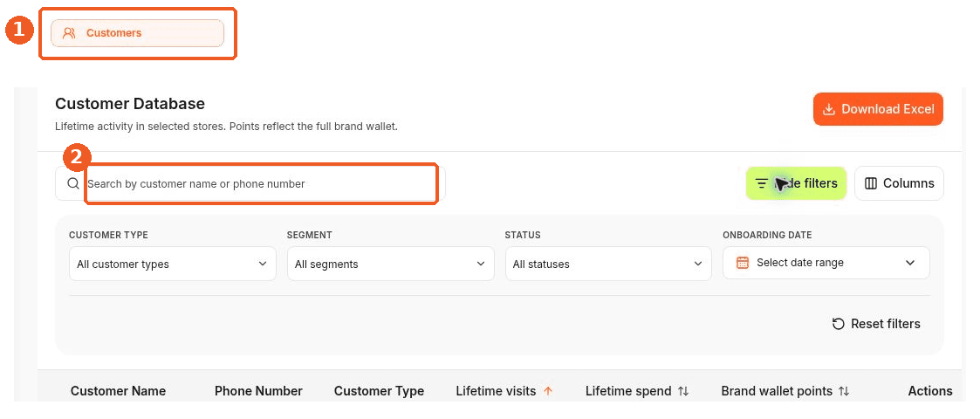Expand the All statuses dropdown
The height and width of the screenshot is (419, 980).
point(608,264)
